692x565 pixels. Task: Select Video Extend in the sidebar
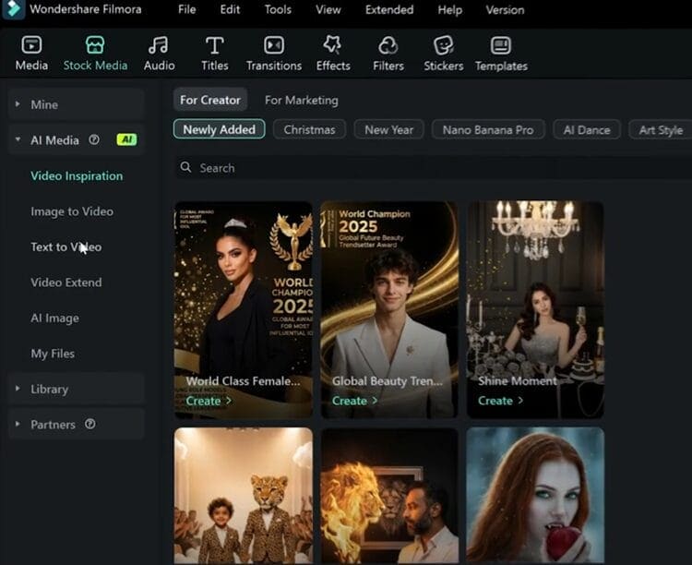coord(66,282)
